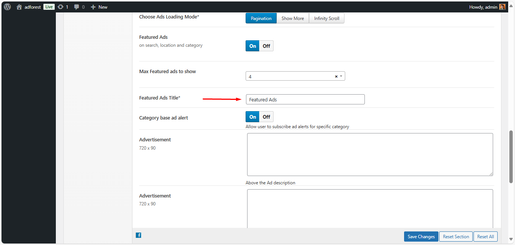Choose Infinity Scroll loading mode

coord(327,18)
